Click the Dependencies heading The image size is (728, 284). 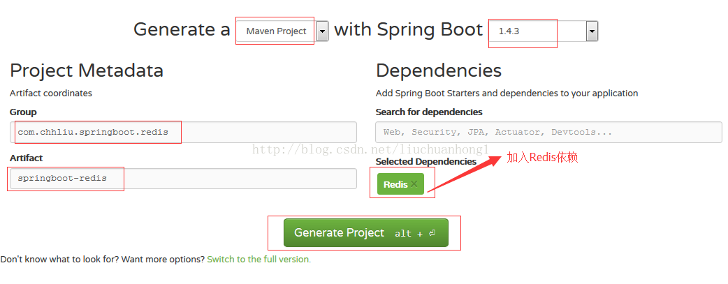pyautogui.click(x=438, y=70)
